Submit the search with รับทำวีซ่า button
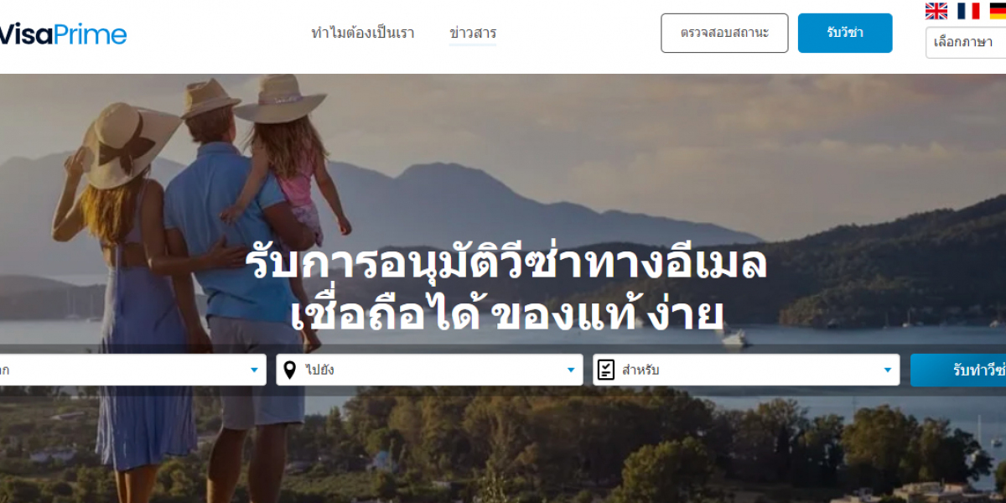 (958, 370)
